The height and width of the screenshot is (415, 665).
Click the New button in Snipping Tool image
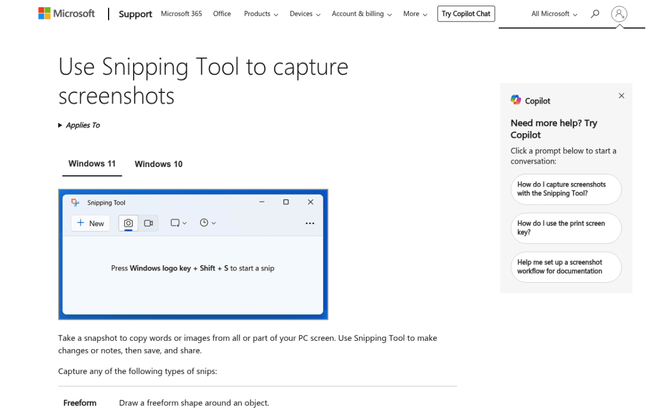point(90,223)
